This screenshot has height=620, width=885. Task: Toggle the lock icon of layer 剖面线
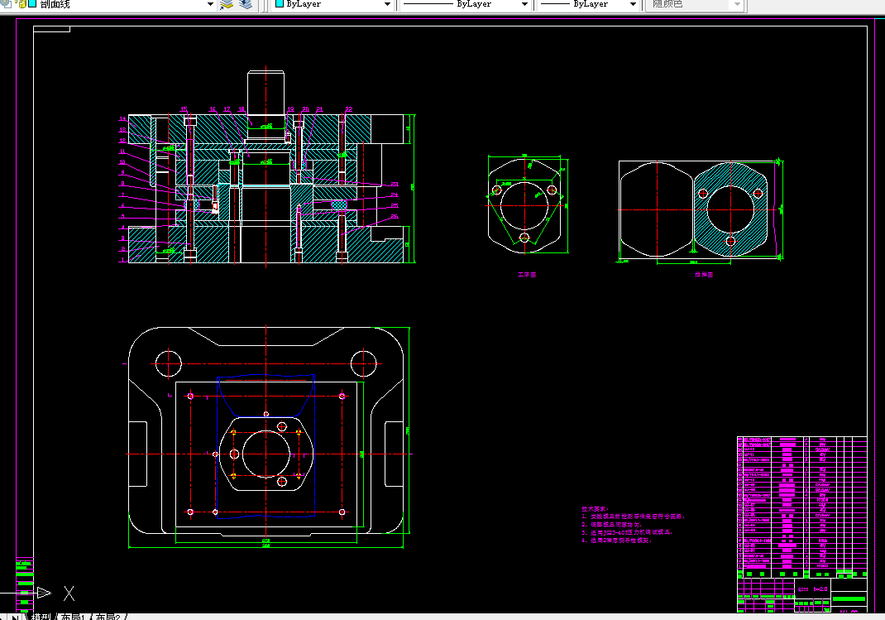[x=22, y=4]
